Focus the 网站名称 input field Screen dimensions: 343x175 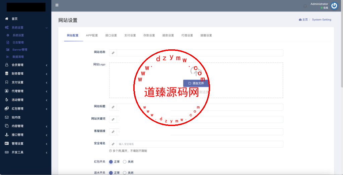pyautogui.click(x=200, y=53)
